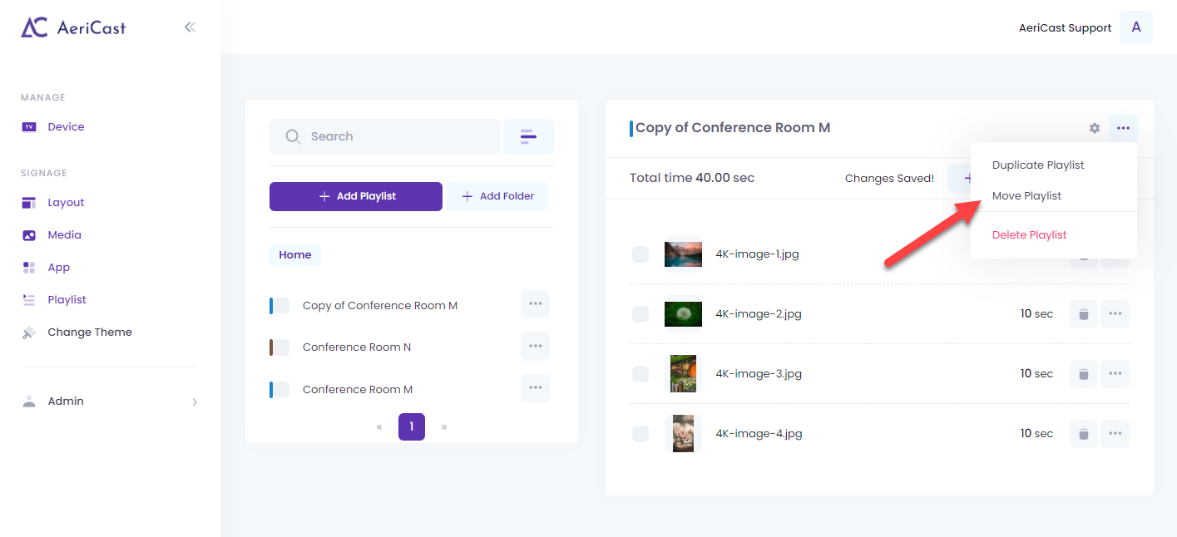Screen dimensions: 1177x537
Task: Click the Admin chevron arrow
Action: click(x=195, y=402)
